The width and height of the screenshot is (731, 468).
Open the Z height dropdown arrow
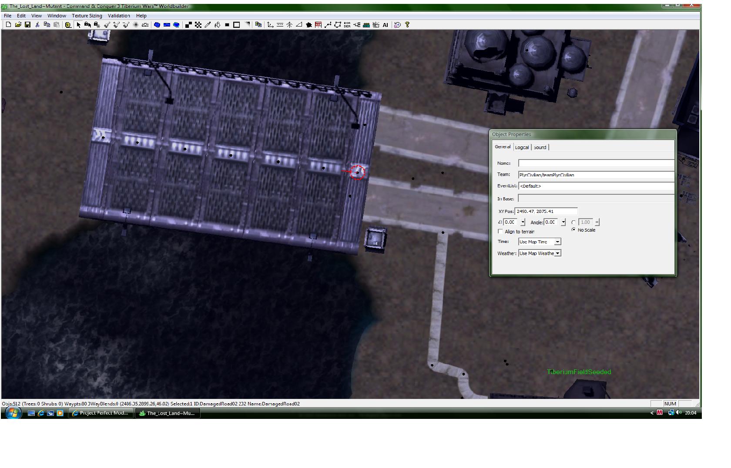point(523,222)
